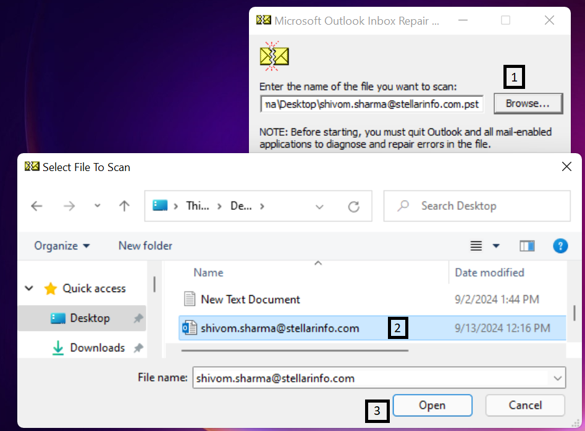Click the This PC icon in address bar
Screen dimensions: 585x431
[160, 206]
